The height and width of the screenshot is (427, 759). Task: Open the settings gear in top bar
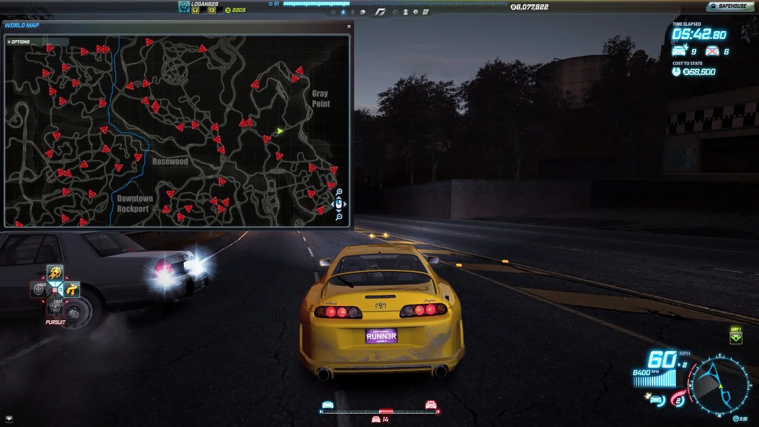(415, 12)
